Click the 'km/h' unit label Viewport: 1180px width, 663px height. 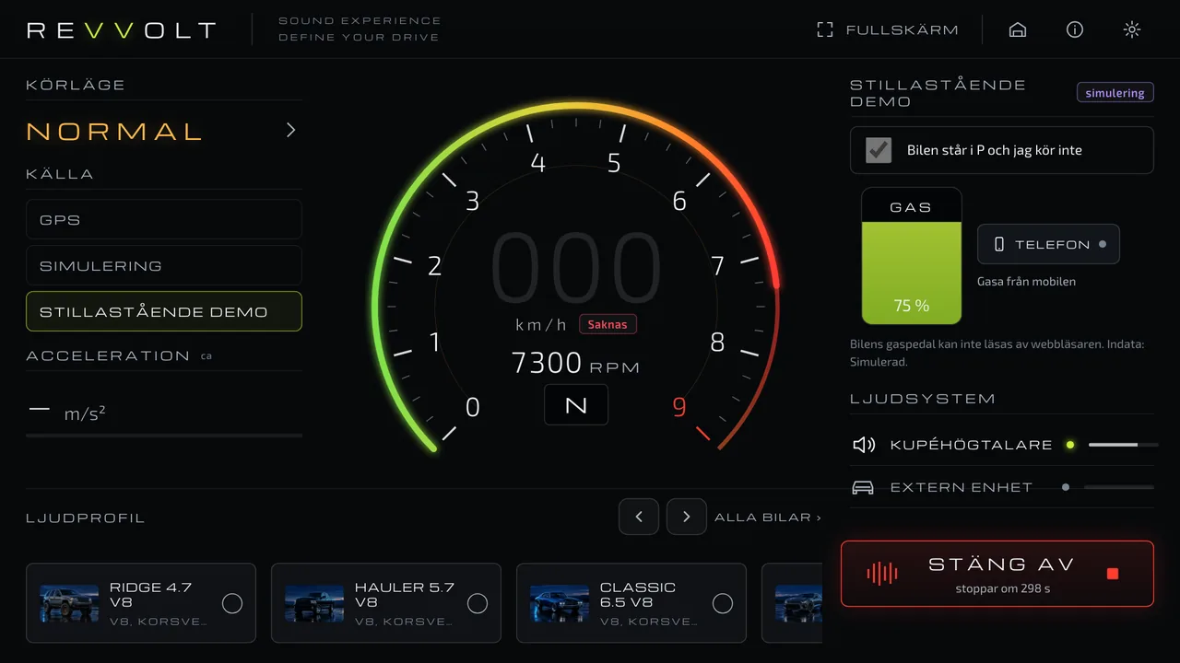point(541,324)
